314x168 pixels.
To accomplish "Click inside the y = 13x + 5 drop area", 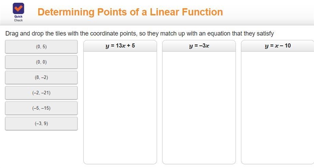I will coord(120,108).
